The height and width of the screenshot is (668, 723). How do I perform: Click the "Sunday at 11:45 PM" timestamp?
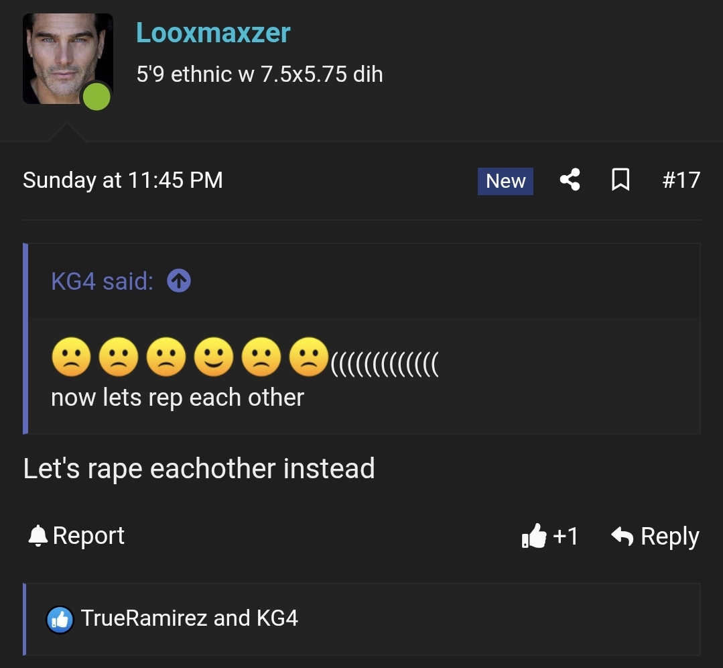pos(123,180)
